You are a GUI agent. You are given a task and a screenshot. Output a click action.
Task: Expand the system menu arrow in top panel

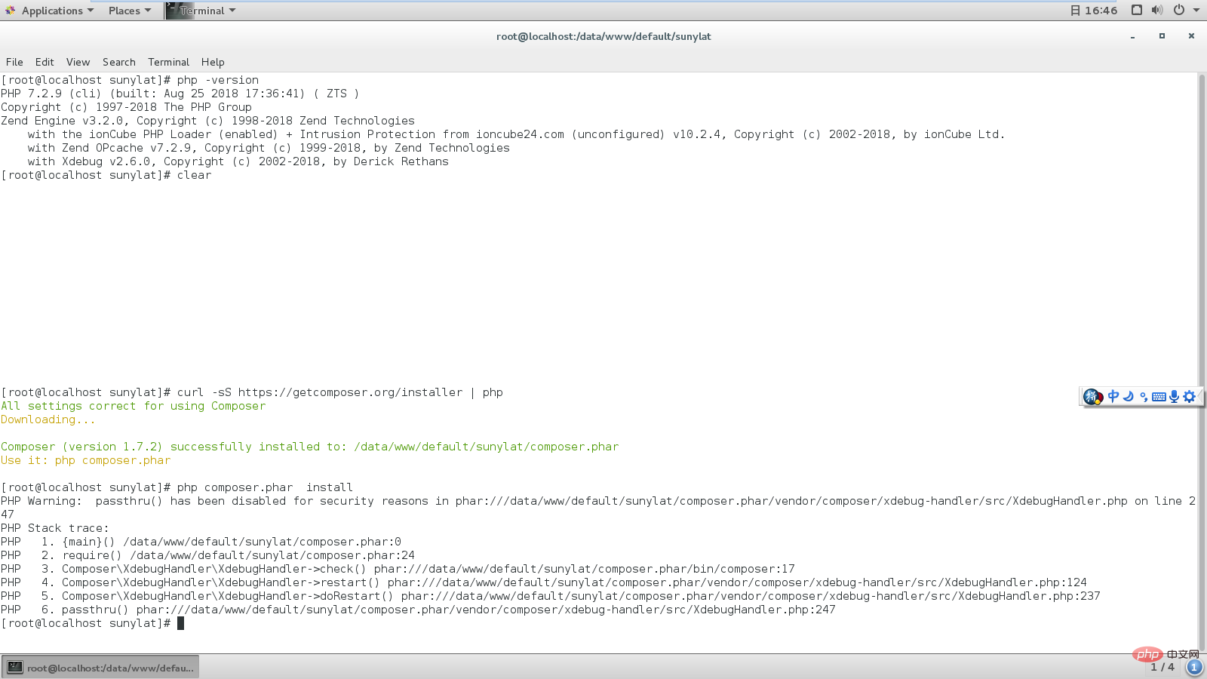click(x=1196, y=11)
